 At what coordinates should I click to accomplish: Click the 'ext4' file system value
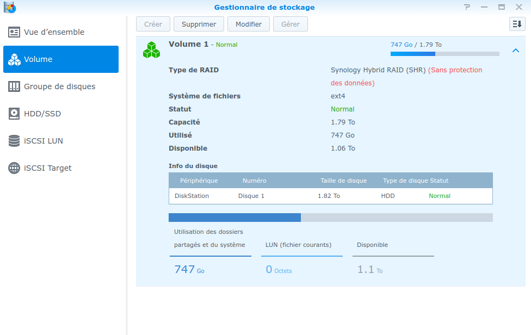point(338,96)
